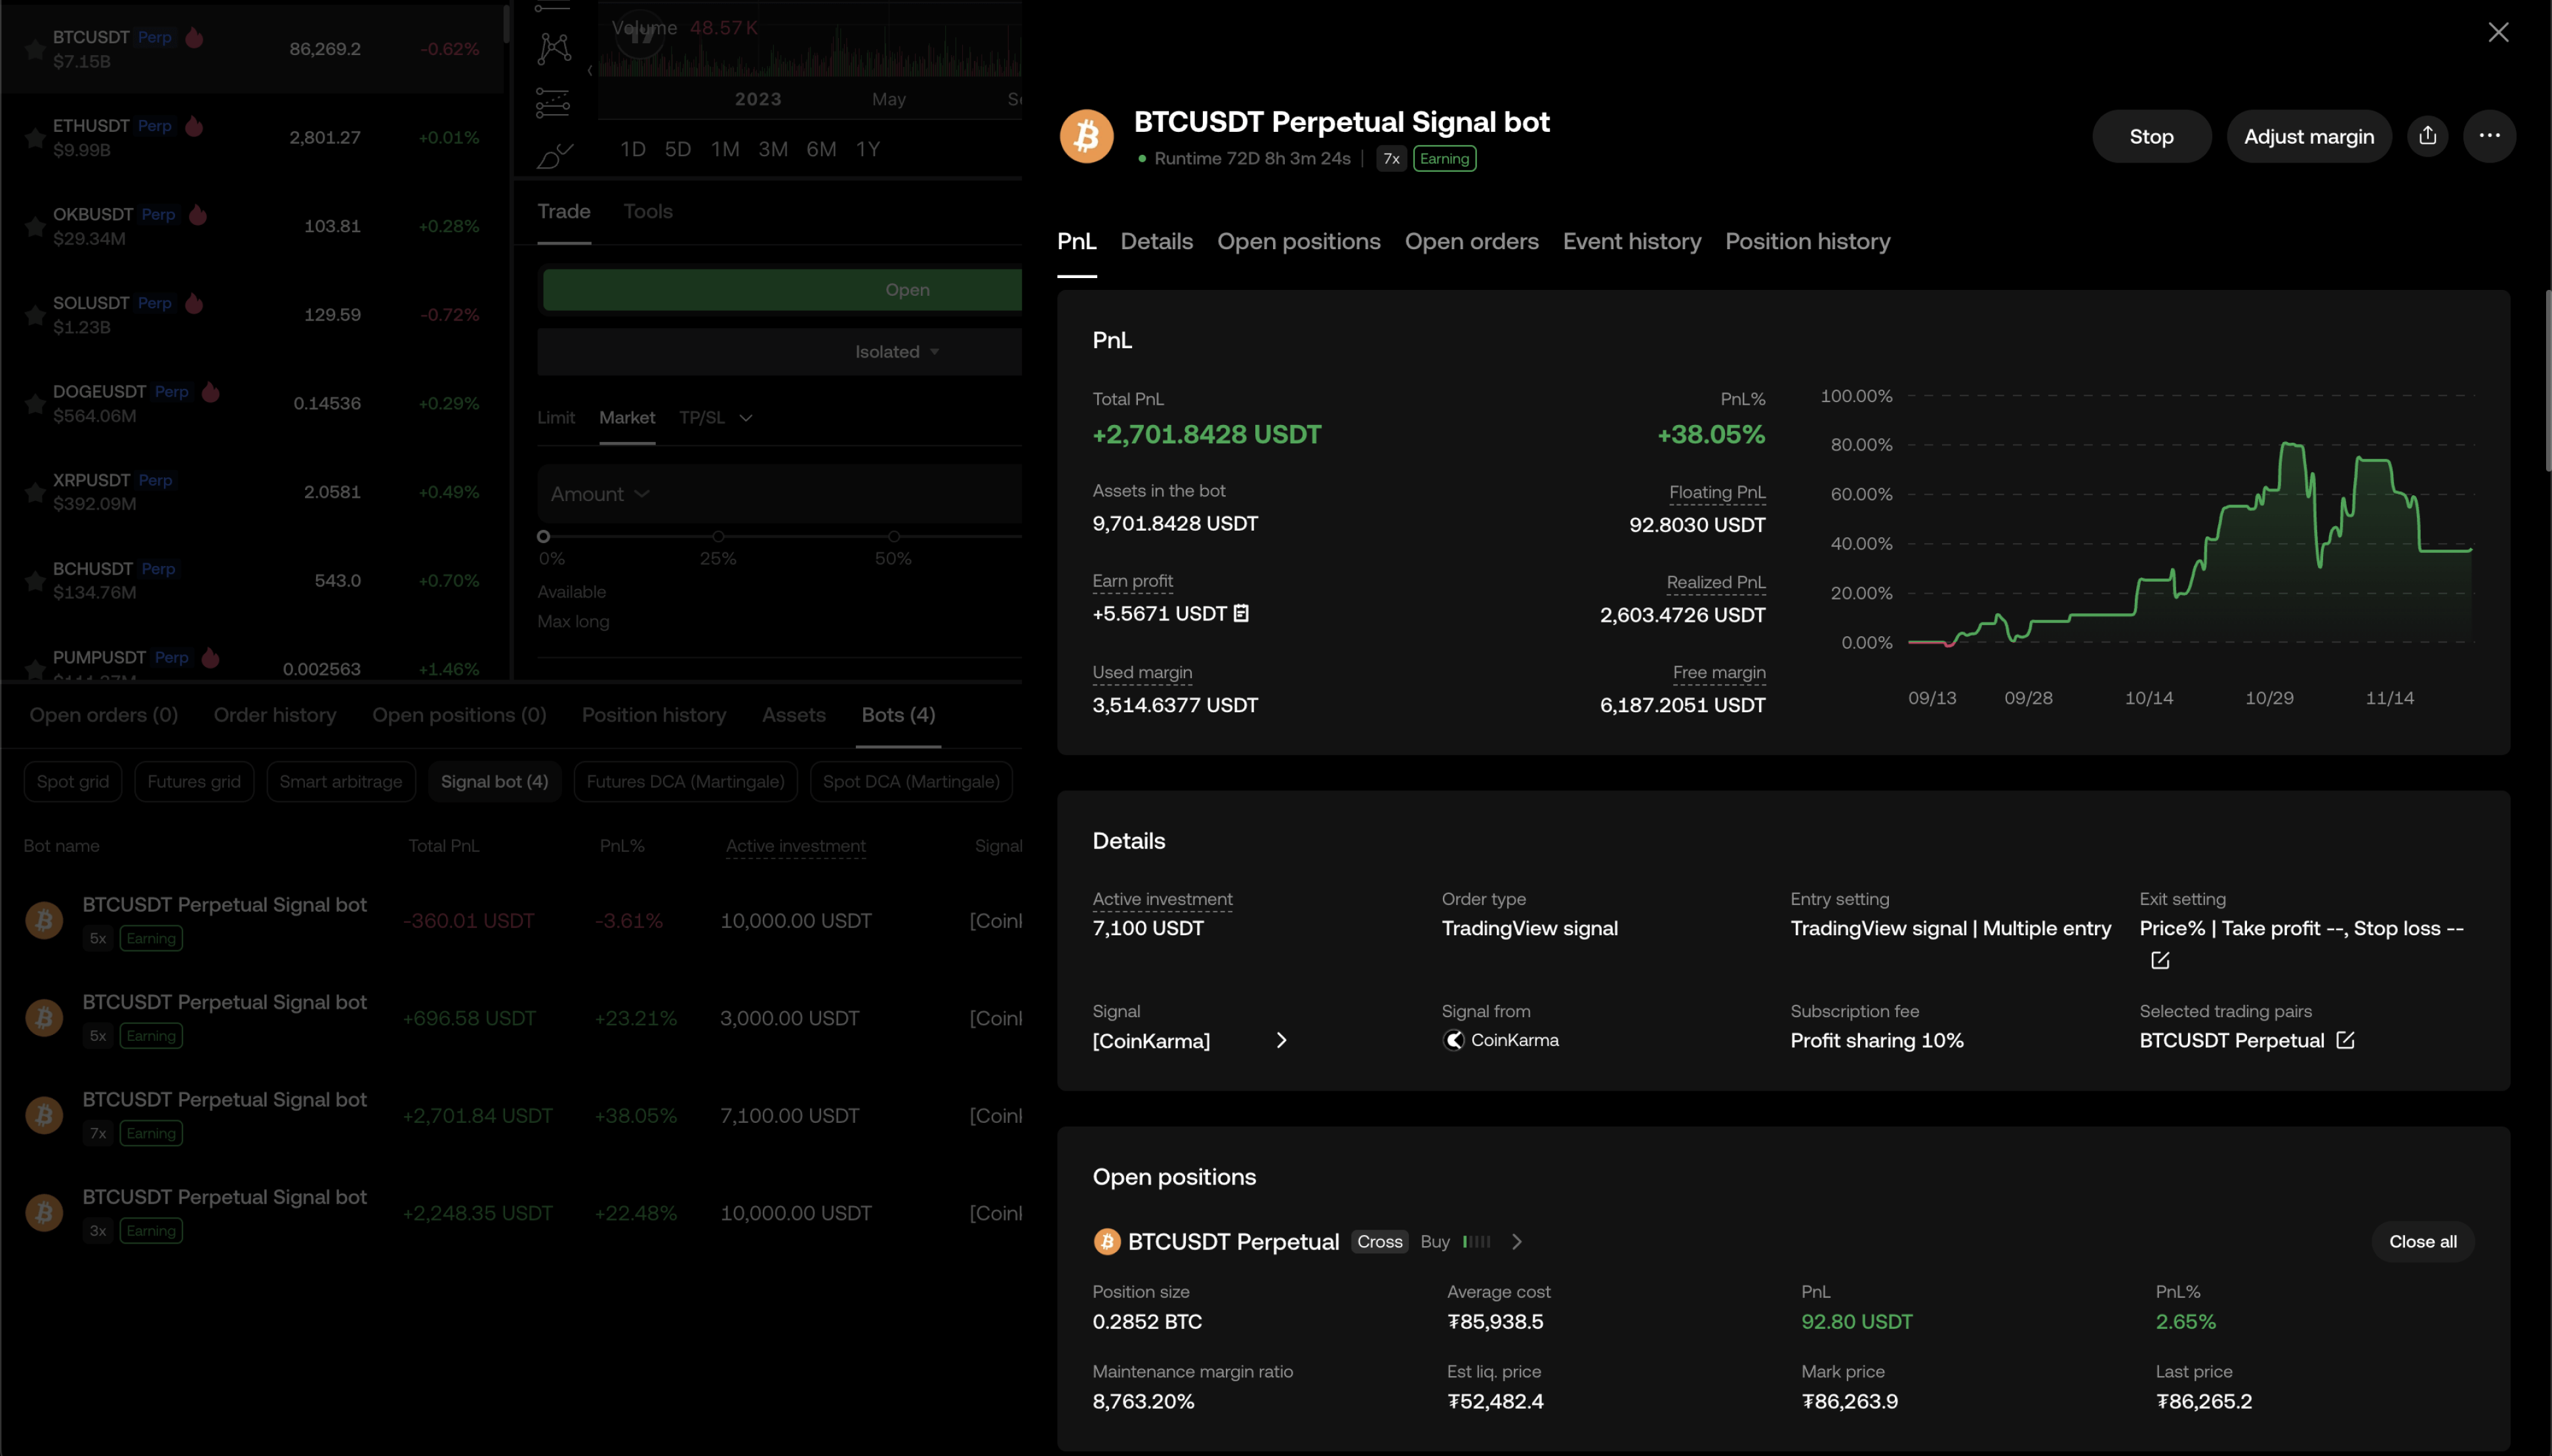The width and height of the screenshot is (2552, 1456).
Task: Open the Isolated margin mode dropdown
Action: (895, 351)
